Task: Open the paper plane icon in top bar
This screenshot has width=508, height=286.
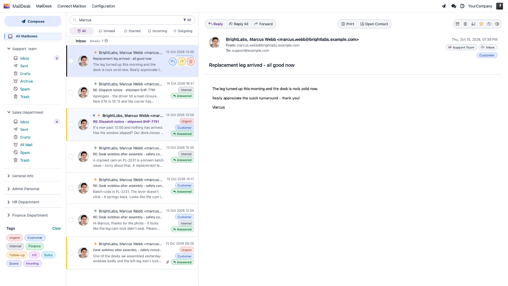Action: coord(444,6)
